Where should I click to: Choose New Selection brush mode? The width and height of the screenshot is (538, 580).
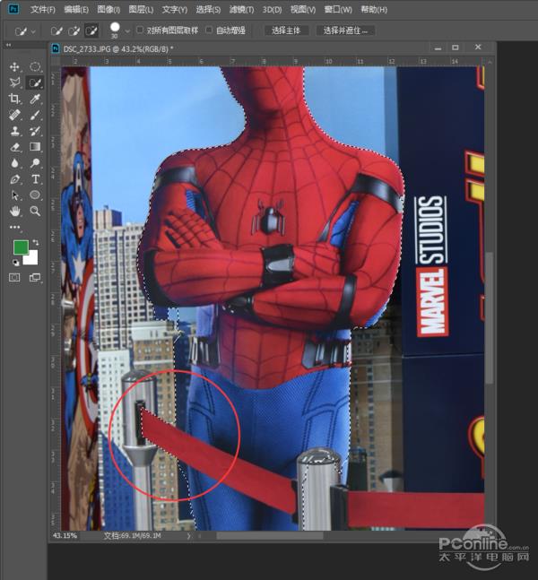[x=56, y=30]
